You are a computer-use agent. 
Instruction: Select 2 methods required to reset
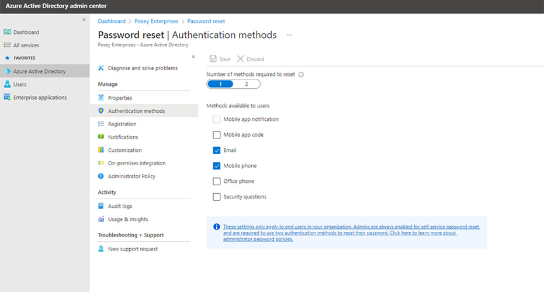click(247, 84)
